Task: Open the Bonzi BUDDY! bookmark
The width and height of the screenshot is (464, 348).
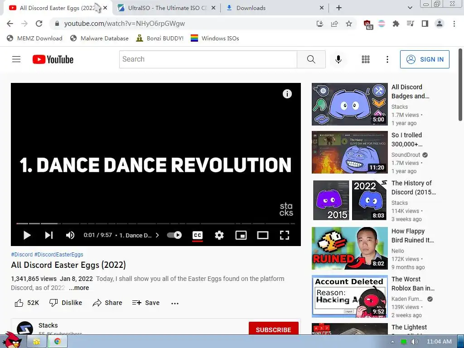Action: (160, 38)
